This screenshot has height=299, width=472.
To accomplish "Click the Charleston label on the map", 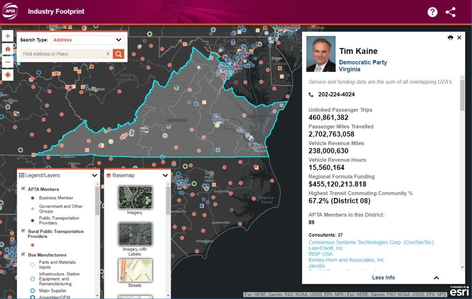I will [x=95, y=89].
